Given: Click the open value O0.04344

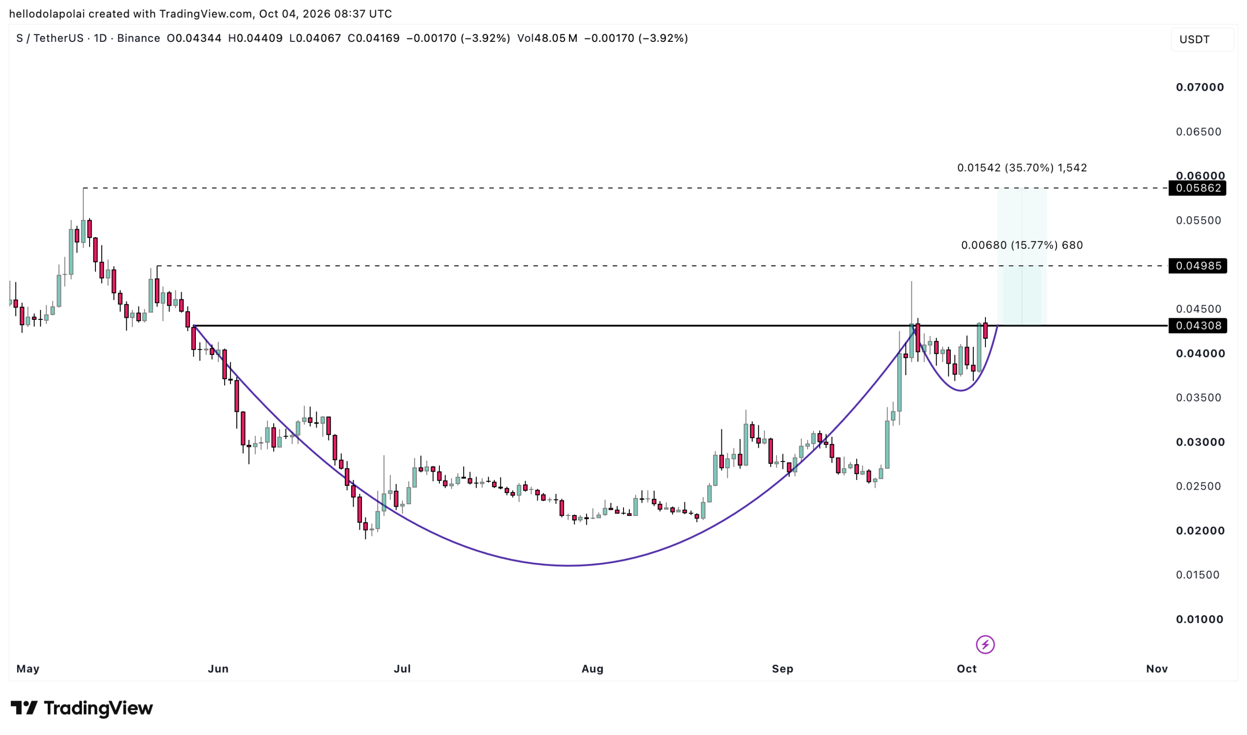Looking at the screenshot, I should pyautogui.click(x=194, y=38).
